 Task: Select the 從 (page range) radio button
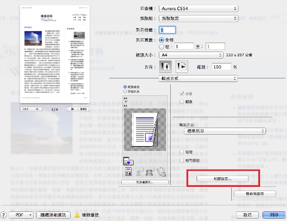coord(161,47)
